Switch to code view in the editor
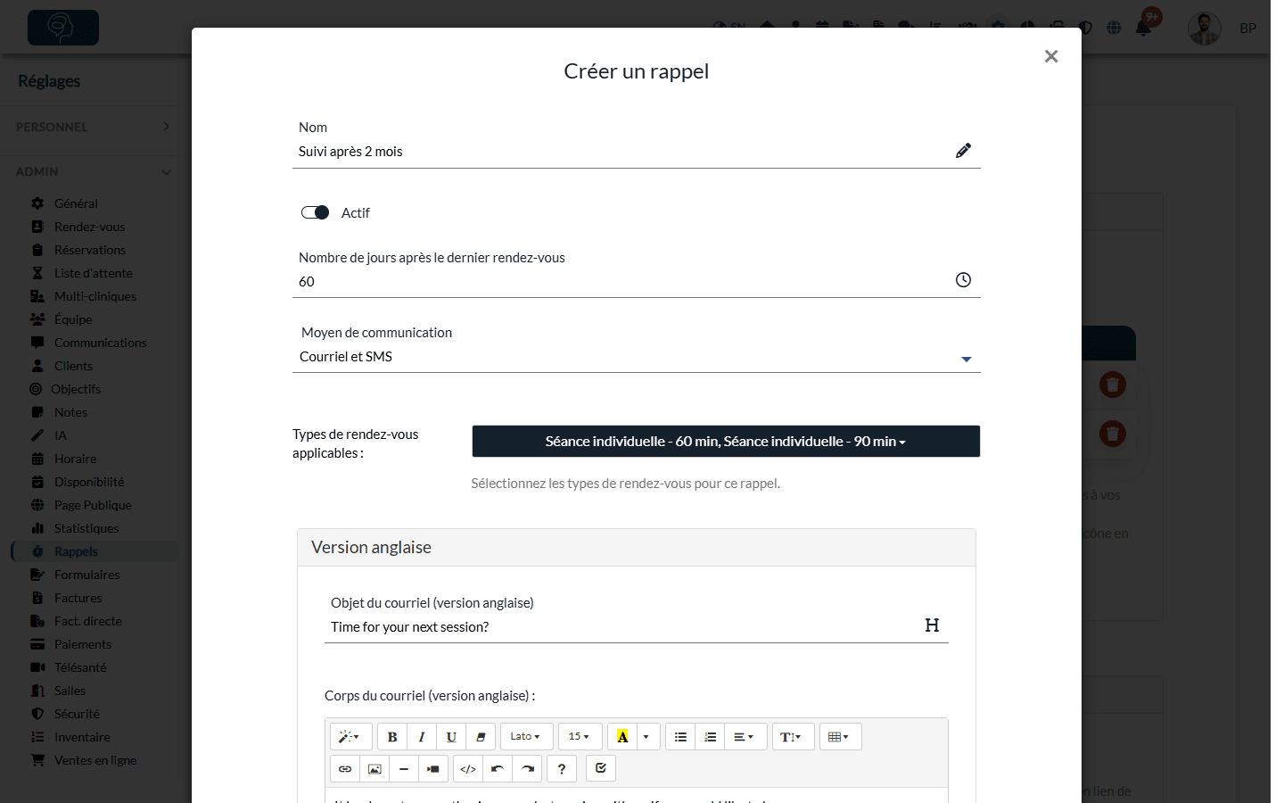 [x=468, y=769]
